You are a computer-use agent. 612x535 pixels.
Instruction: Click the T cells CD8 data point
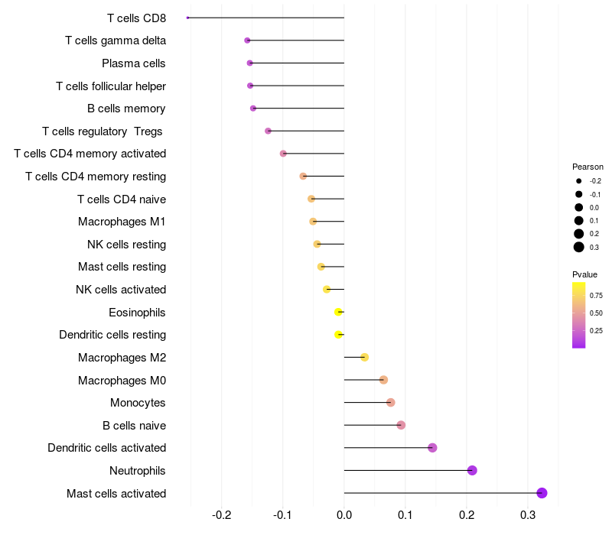point(188,18)
